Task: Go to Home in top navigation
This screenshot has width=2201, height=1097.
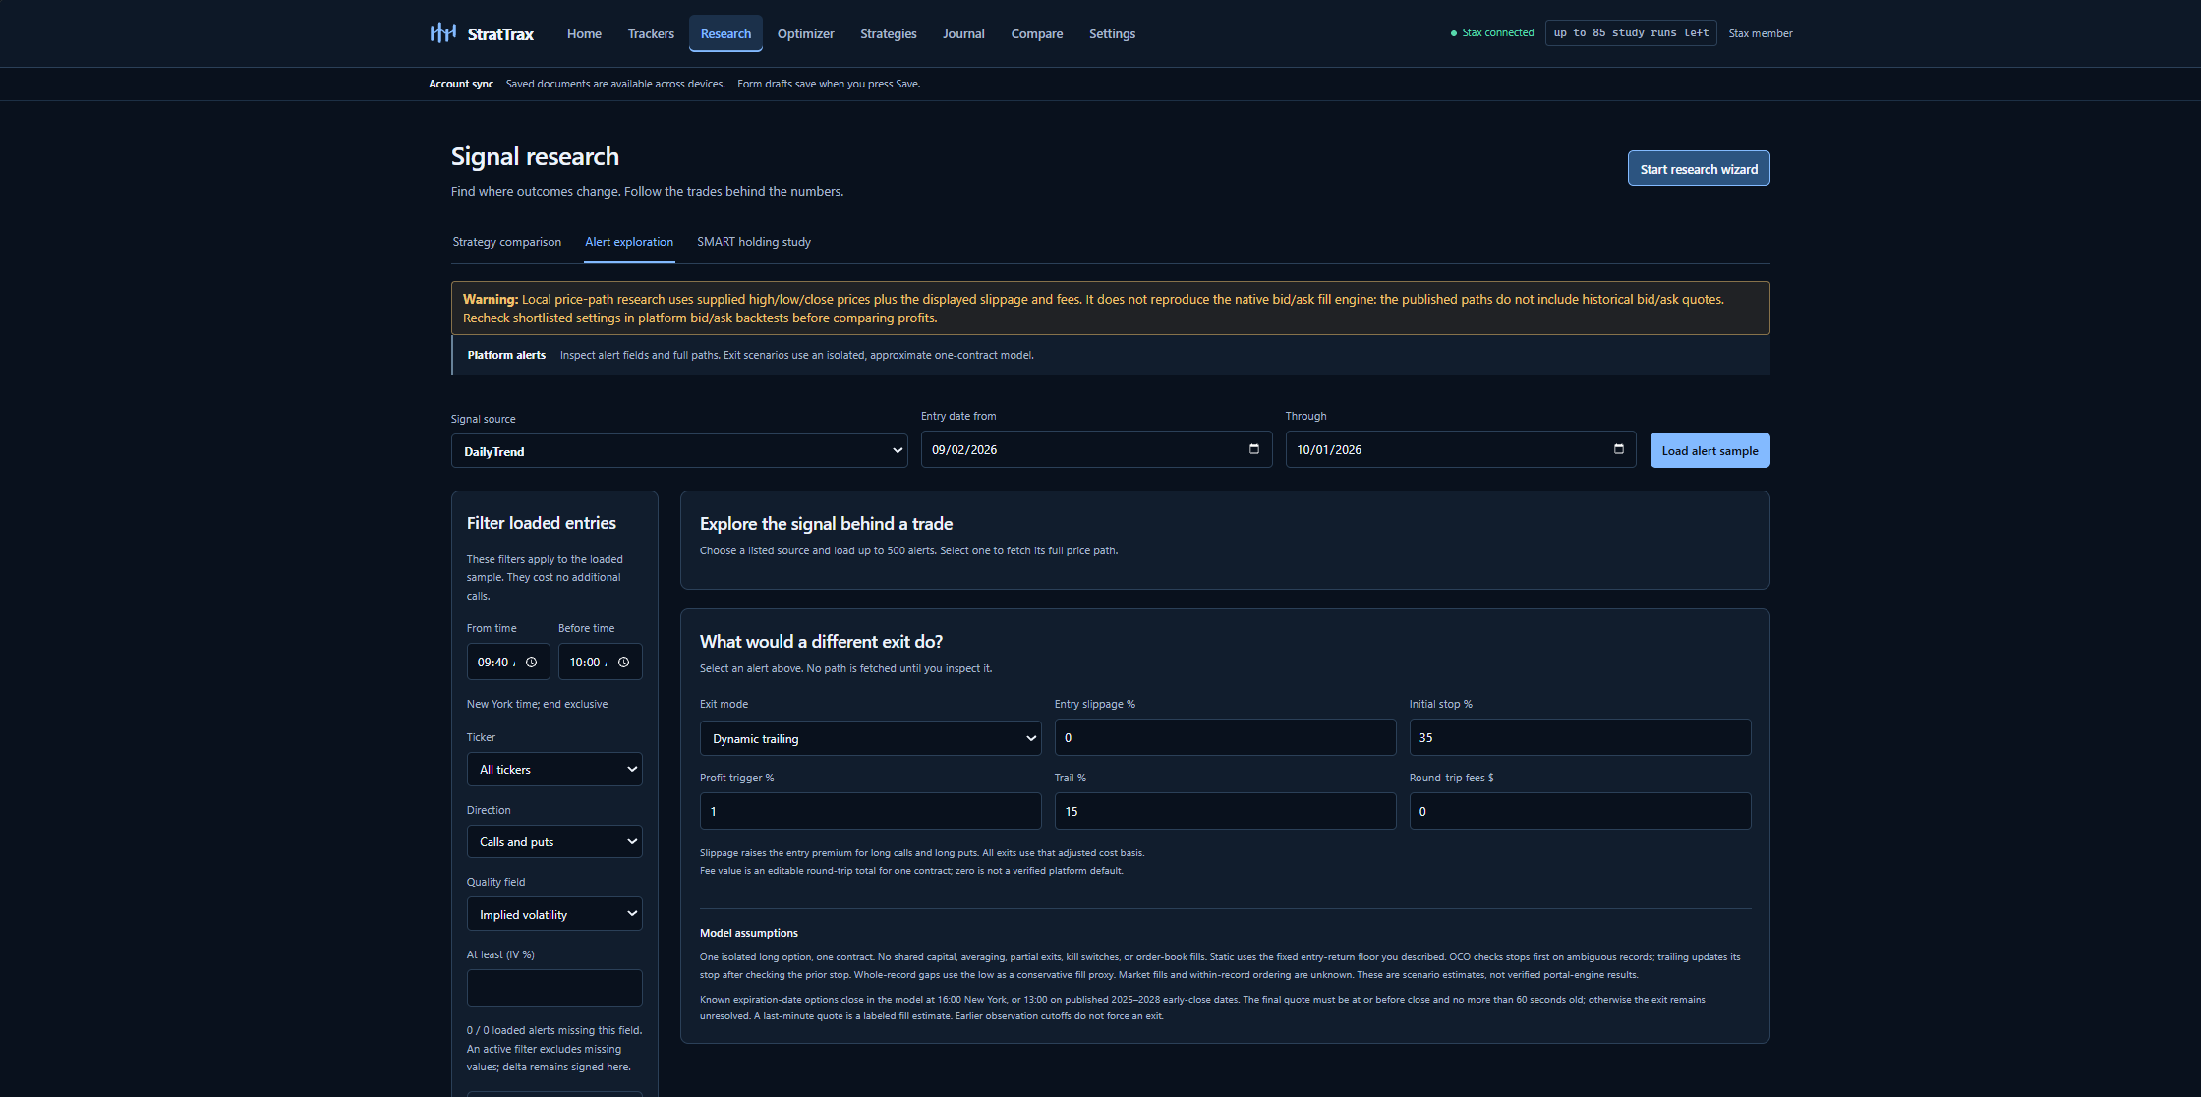Action: point(584,33)
